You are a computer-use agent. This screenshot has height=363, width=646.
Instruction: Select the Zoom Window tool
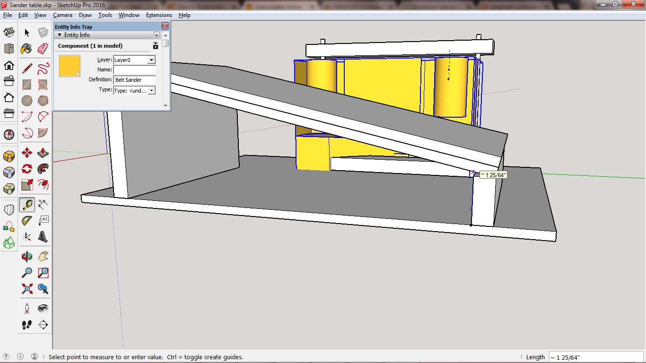click(x=43, y=273)
